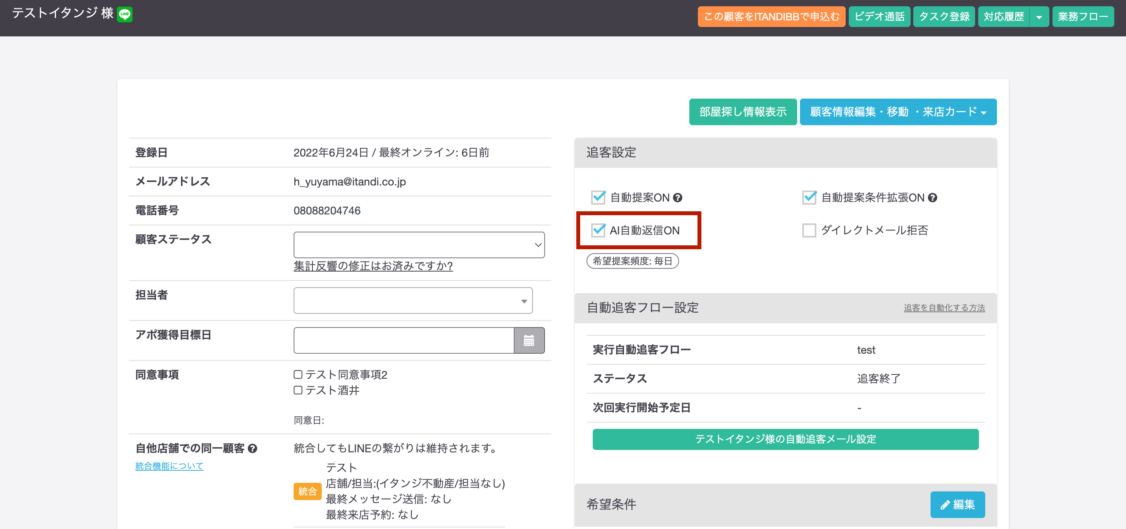Open the calendar picker for アポ獲得目標日
The width and height of the screenshot is (1126, 529).
(529, 340)
